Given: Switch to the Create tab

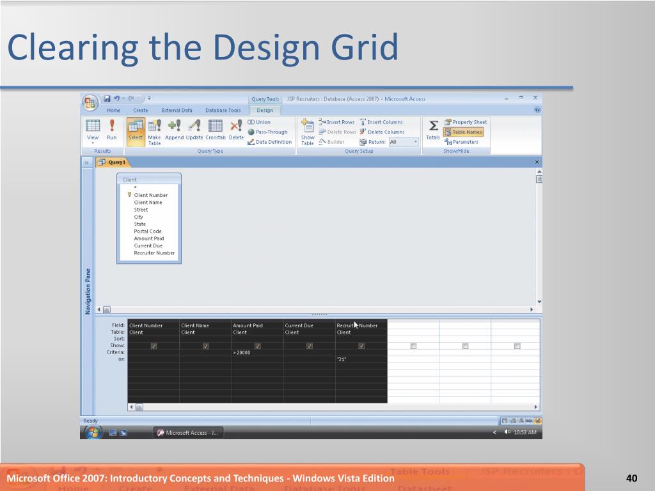Looking at the screenshot, I should 140,110.
